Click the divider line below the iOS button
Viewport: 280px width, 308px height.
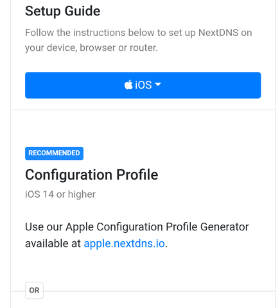[x=143, y=110]
